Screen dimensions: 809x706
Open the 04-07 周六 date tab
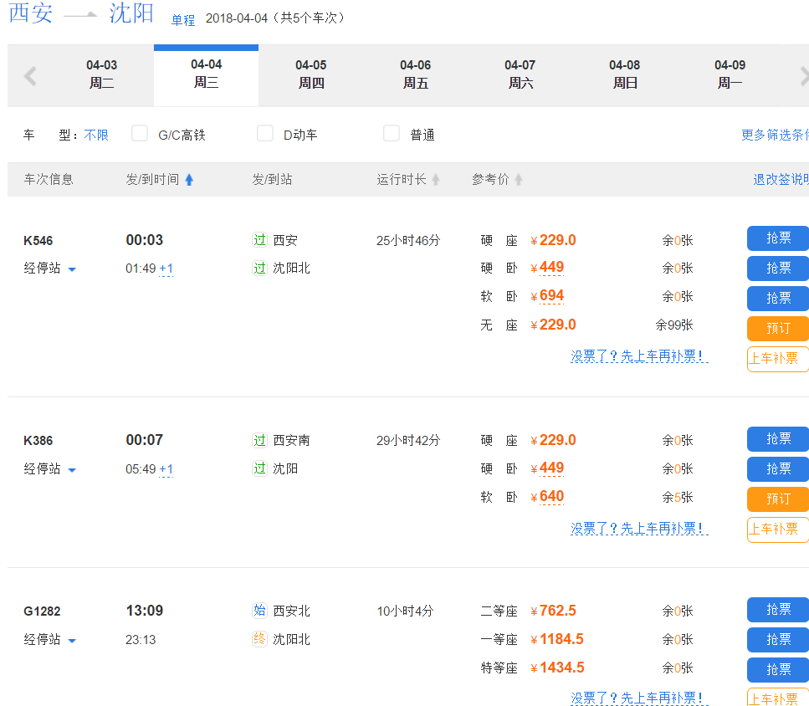click(520, 74)
